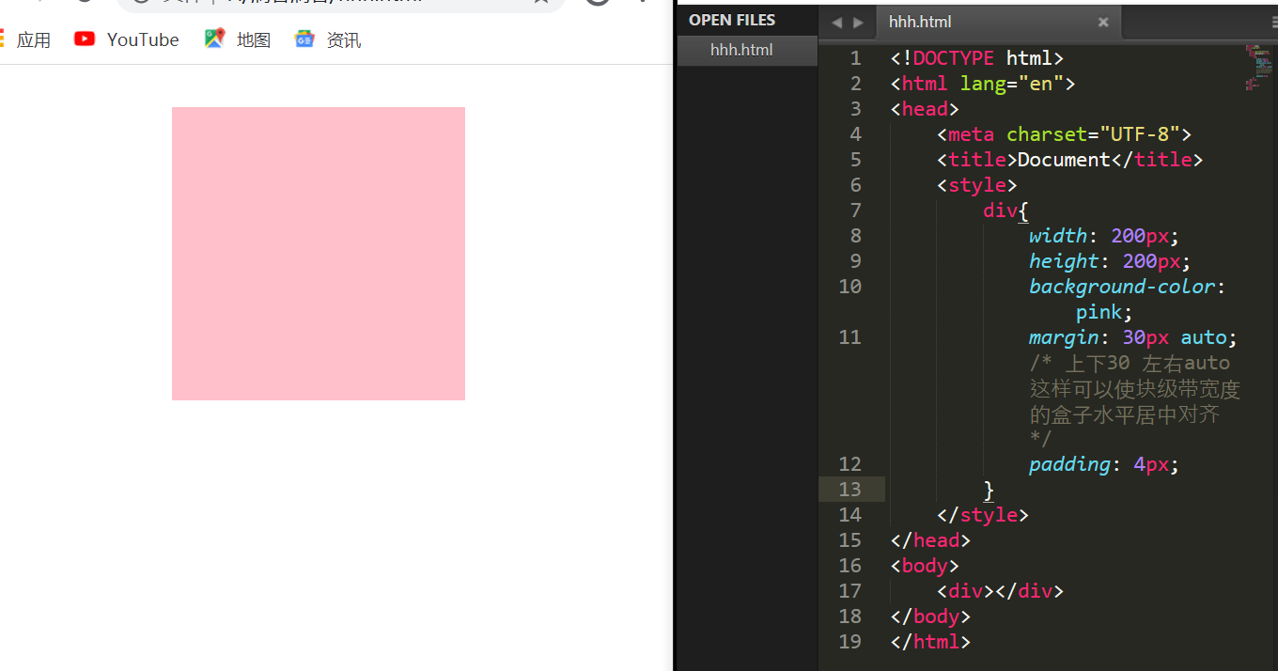Click the OPEN FILES sidebar heading
The width and height of the screenshot is (1278, 671).
pos(732,20)
